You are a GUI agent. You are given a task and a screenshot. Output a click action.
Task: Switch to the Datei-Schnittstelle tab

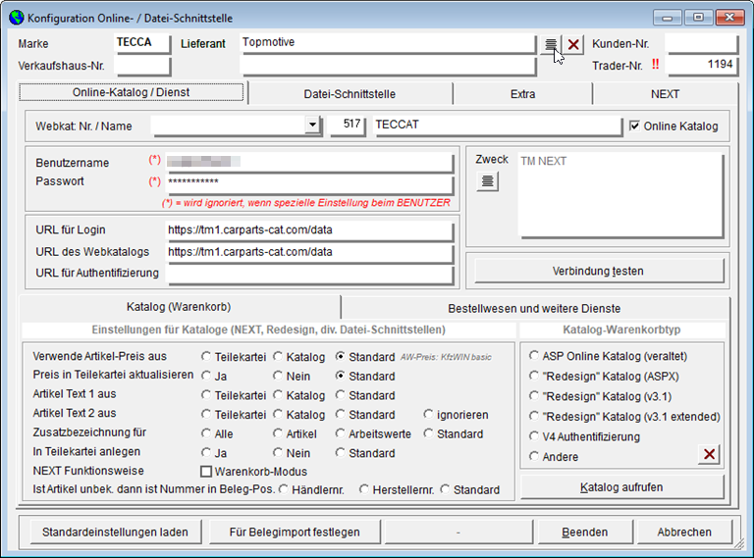(x=350, y=94)
